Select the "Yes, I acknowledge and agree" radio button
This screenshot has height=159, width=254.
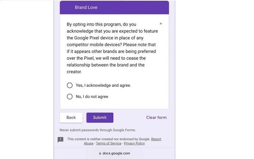[x=70, y=85]
